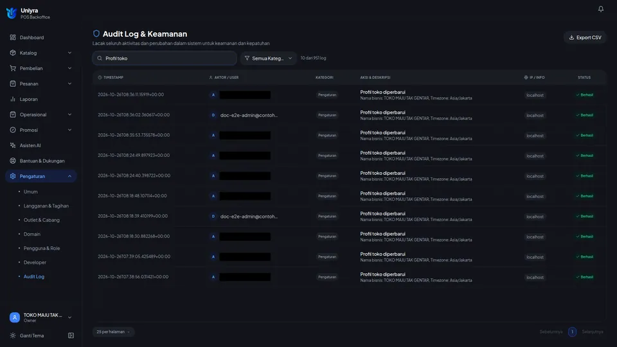Click the IP / Info column header
617x347 pixels.
[x=534, y=78]
